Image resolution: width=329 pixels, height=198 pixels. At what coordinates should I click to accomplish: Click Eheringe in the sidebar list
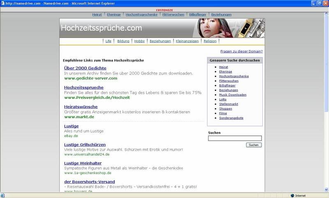point(225,72)
